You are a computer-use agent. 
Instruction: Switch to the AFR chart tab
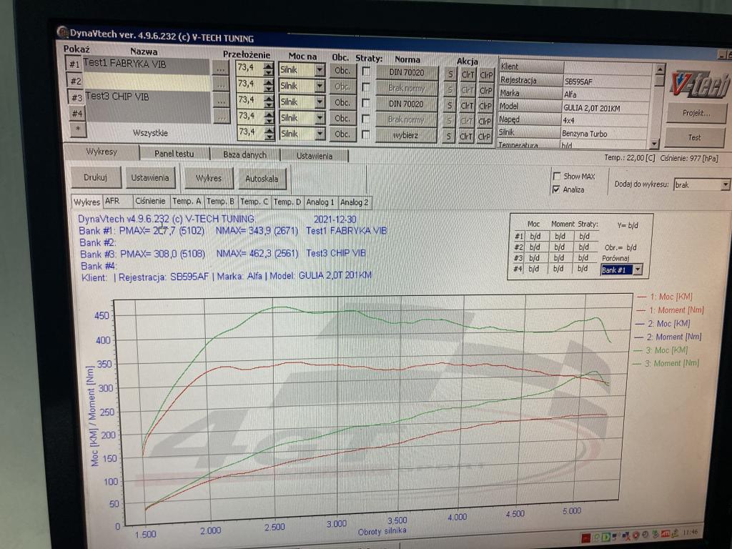point(118,201)
